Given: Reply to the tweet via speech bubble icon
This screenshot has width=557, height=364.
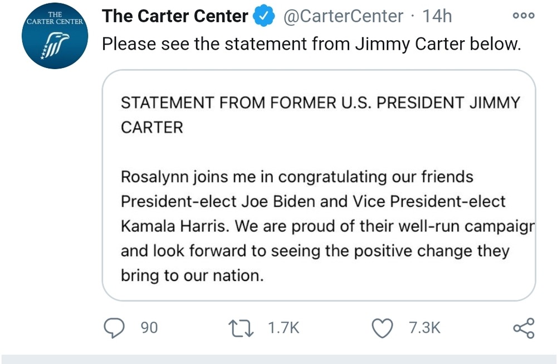Looking at the screenshot, I should tap(115, 328).
